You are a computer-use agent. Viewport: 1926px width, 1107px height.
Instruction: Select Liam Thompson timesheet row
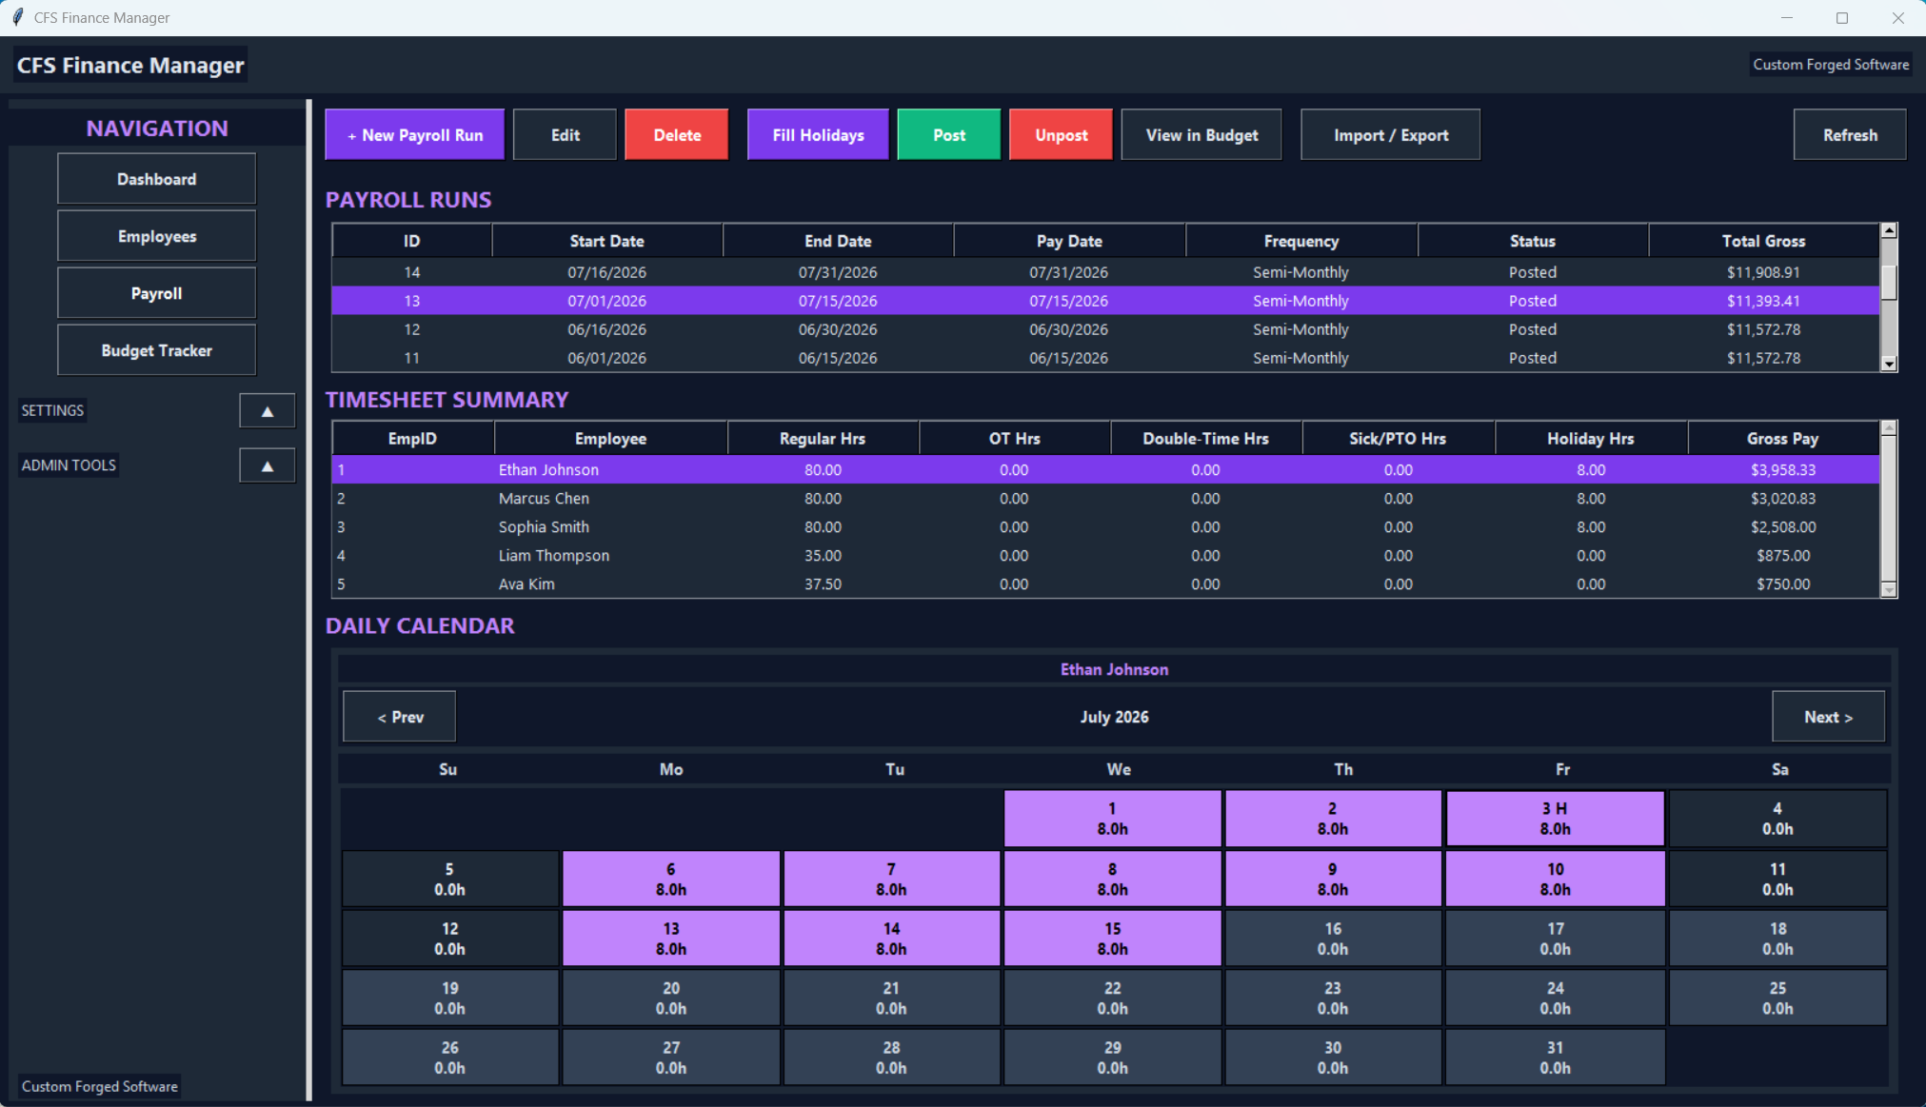click(1105, 555)
